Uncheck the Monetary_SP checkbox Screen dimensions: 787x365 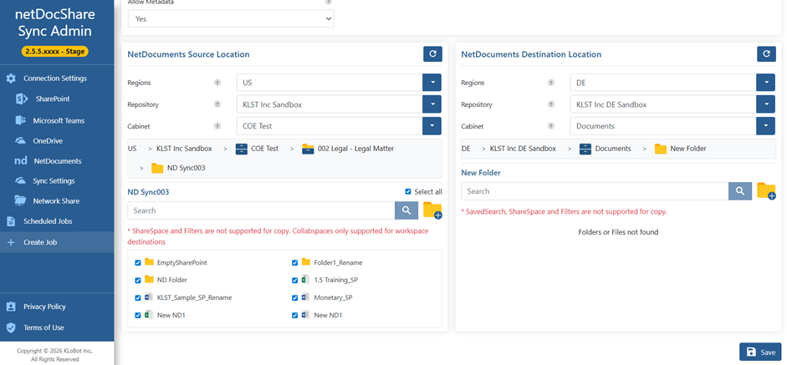click(x=295, y=298)
